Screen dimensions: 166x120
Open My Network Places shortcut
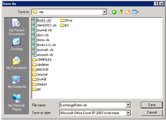tap(17, 102)
